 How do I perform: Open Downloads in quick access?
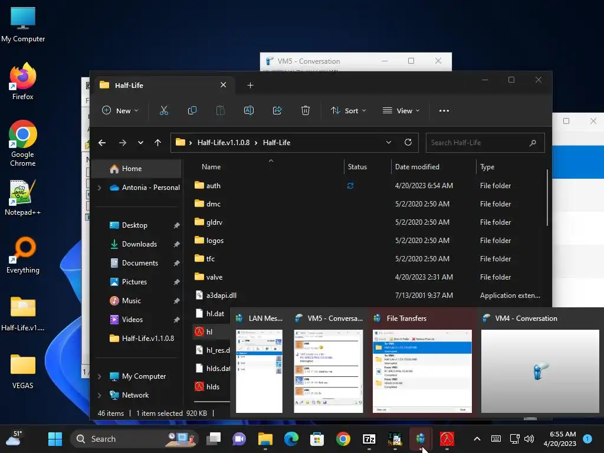pos(139,244)
